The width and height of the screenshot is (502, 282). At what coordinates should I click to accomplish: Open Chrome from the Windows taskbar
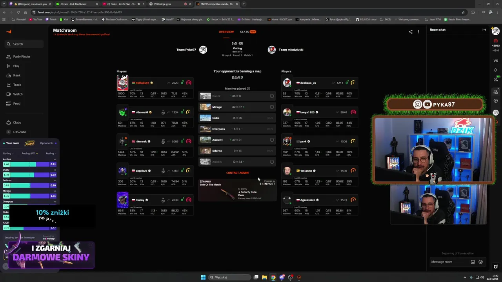tap(273, 277)
